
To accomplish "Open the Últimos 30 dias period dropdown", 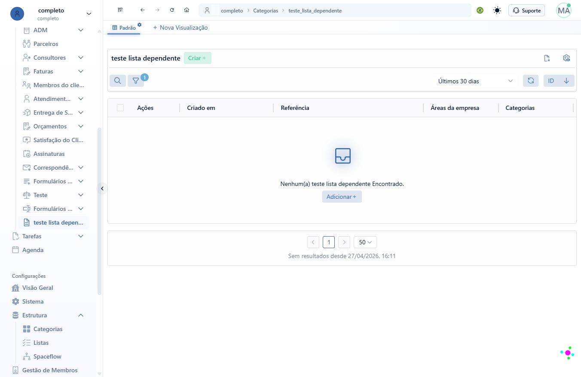I will point(475,81).
